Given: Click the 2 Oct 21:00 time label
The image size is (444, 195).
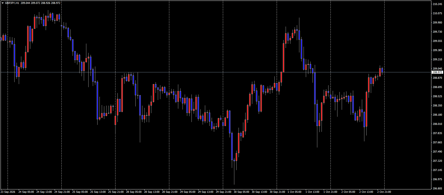Looking at the screenshot, I should pos(384,192).
